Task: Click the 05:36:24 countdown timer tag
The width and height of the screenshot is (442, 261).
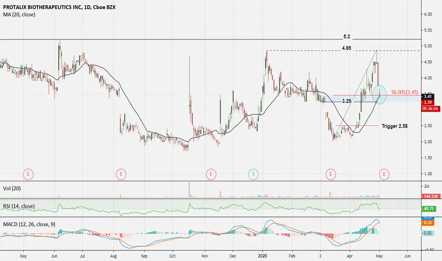Action: 431,109
